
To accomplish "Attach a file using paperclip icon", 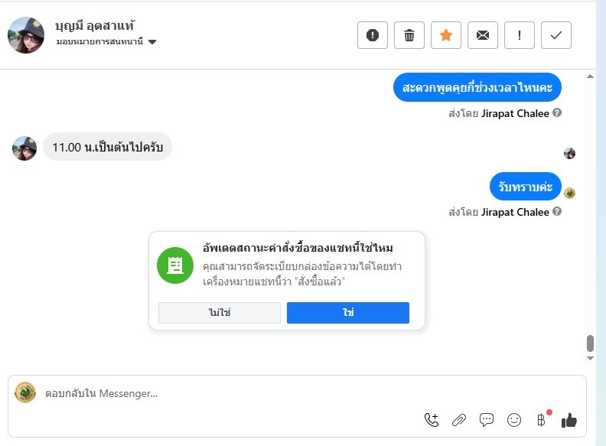I will pos(459,419).
